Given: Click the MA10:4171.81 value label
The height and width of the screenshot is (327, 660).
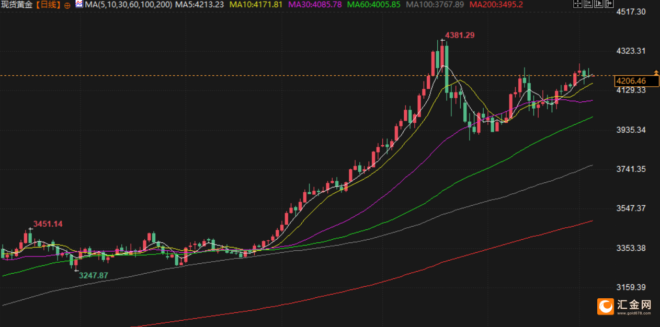Looking at the screenshot, I should (x=257, y=5).
